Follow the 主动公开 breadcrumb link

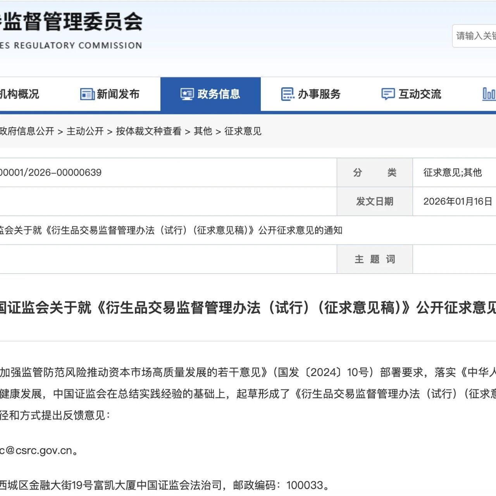[85, 131]
